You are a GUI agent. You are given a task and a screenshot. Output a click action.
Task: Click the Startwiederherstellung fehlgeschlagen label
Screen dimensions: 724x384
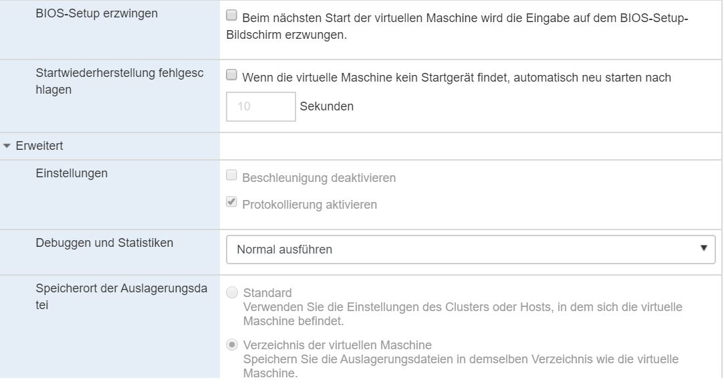click(x=120, y=80)
